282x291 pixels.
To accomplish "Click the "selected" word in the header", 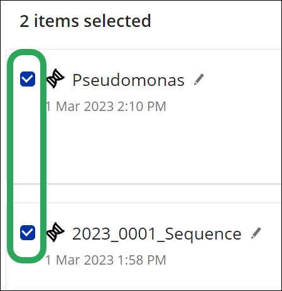I will click(117, 21).
